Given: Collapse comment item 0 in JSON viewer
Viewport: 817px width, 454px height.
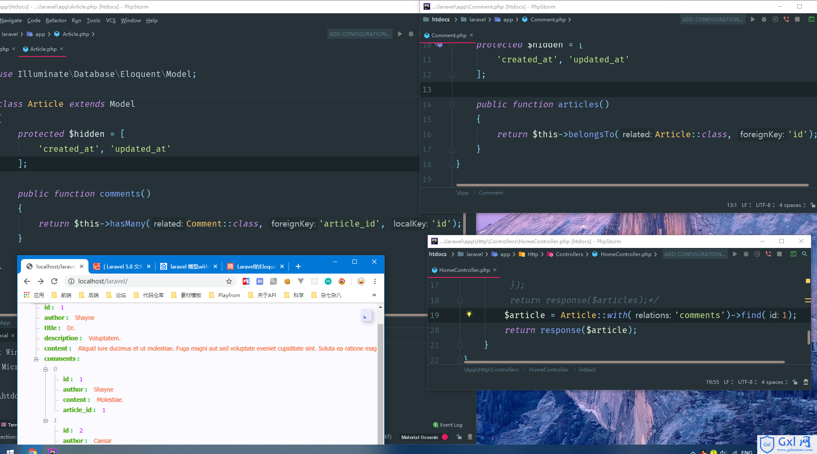Looking at the screenshot, I should coord(46,369).
